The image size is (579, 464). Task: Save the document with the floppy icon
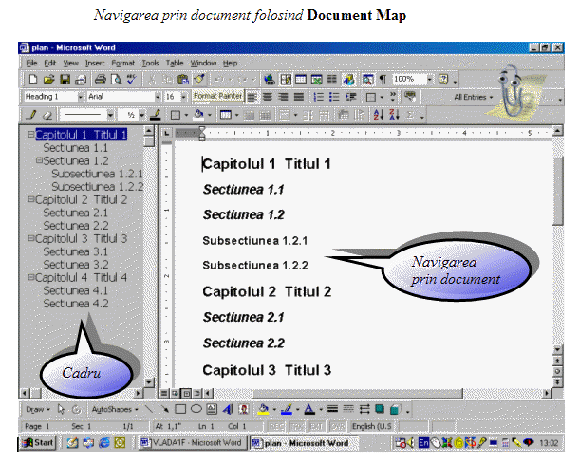(65, 79)
